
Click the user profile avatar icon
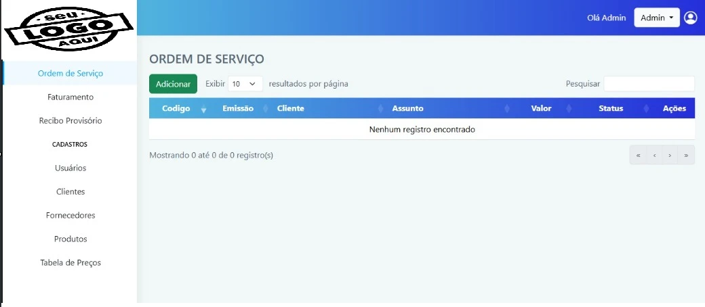tap(690, 18)
